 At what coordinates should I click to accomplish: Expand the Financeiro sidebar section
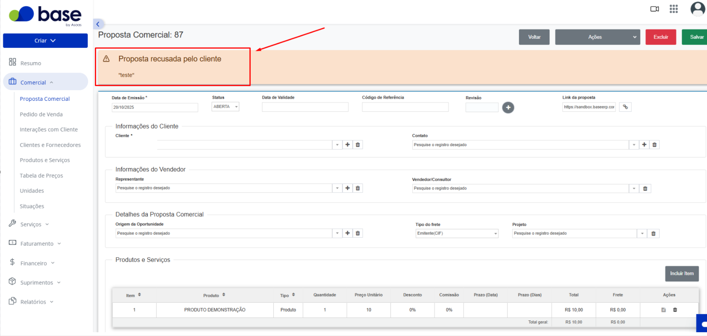(x=34, y=263)
